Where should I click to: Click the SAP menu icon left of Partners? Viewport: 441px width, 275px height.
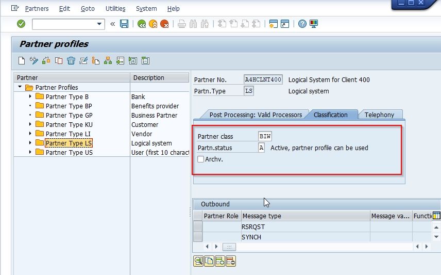pos(15,8)
